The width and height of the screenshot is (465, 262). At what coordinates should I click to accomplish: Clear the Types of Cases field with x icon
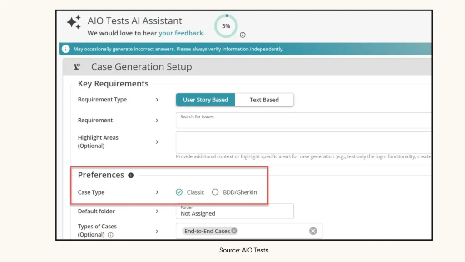coord(313,231)
